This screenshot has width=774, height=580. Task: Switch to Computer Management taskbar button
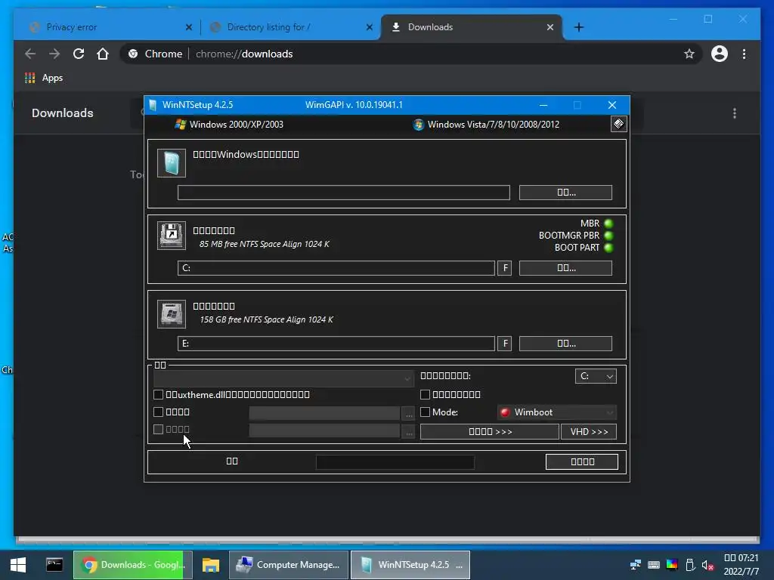[289, 565]
